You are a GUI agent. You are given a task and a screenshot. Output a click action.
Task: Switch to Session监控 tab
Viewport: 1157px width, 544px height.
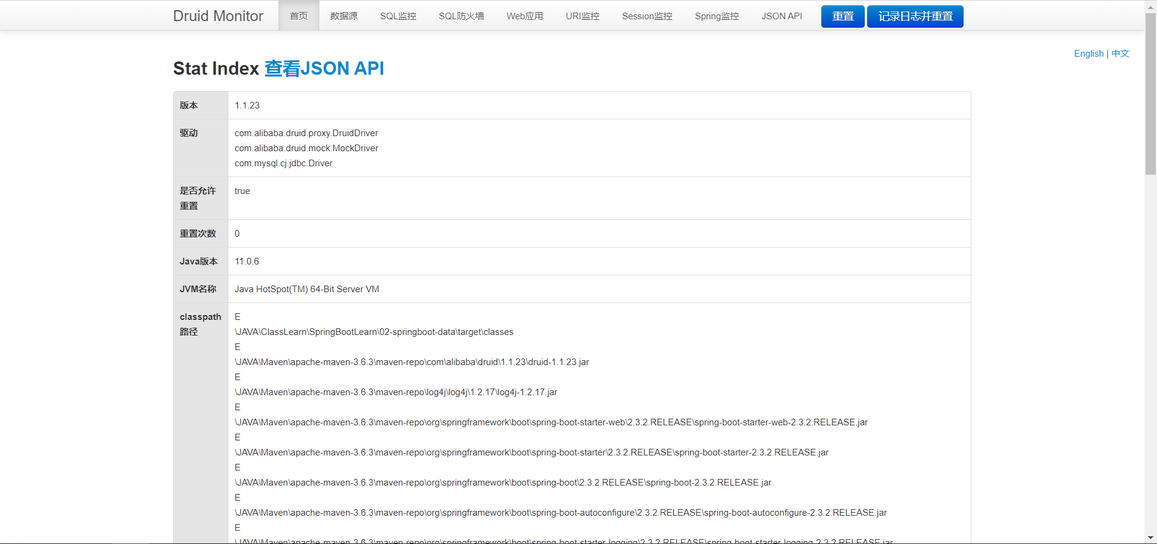click(647, 16)
